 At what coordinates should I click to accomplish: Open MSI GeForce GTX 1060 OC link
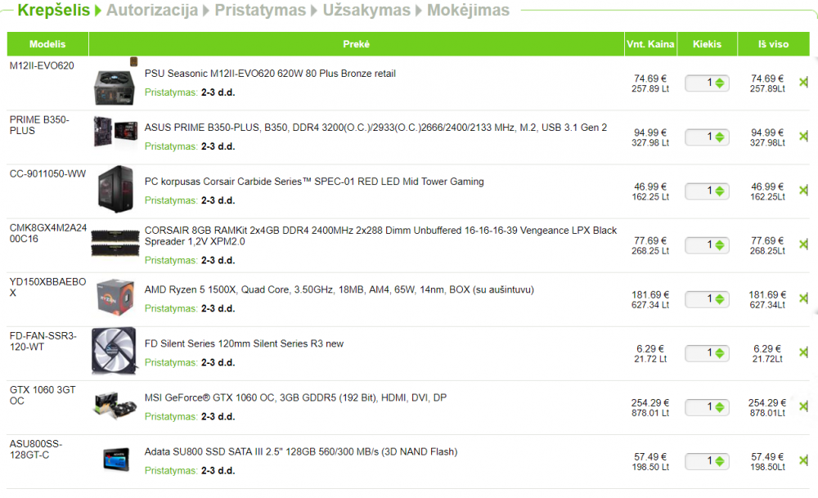point(296,397)
